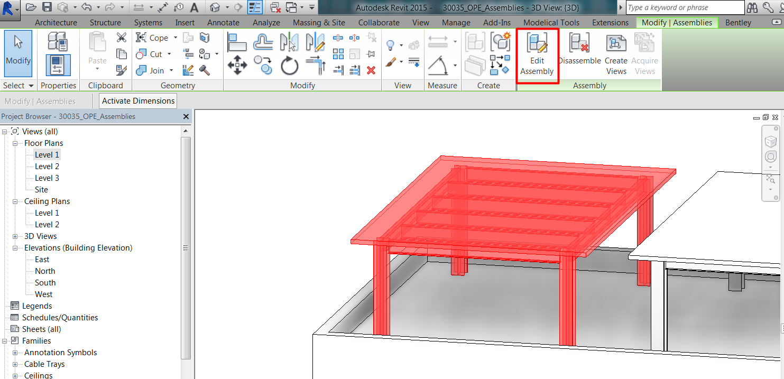
Task: Select the Copy tool in Modify panel
Action: pos(263,66)
